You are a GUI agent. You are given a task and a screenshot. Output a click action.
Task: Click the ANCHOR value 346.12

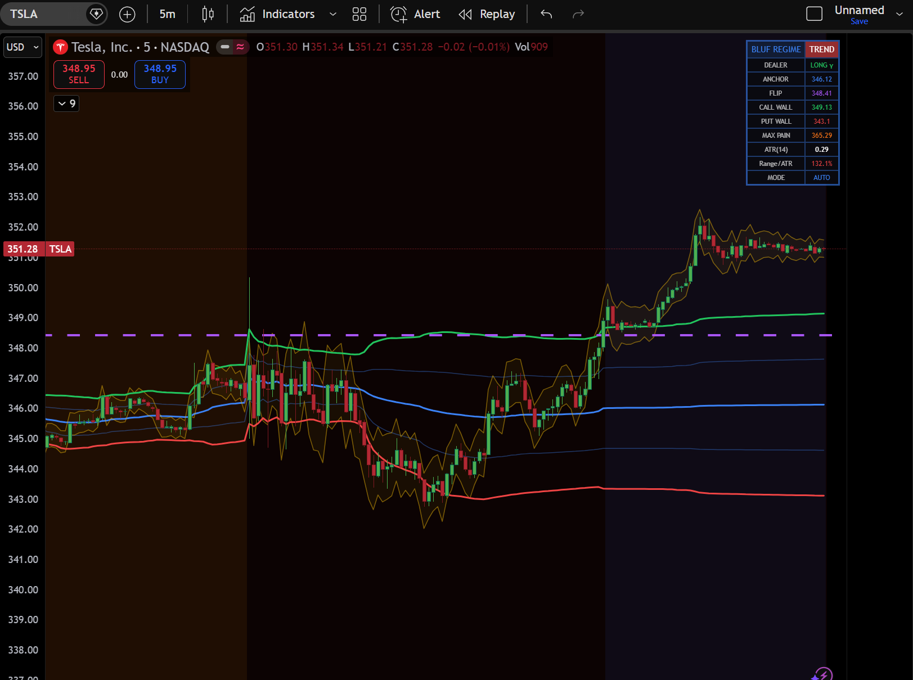(x=822, y=79)
